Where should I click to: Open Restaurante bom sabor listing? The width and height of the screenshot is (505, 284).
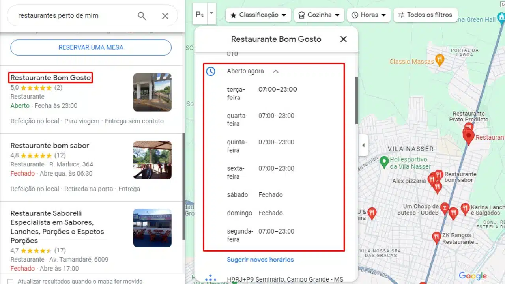50,146
